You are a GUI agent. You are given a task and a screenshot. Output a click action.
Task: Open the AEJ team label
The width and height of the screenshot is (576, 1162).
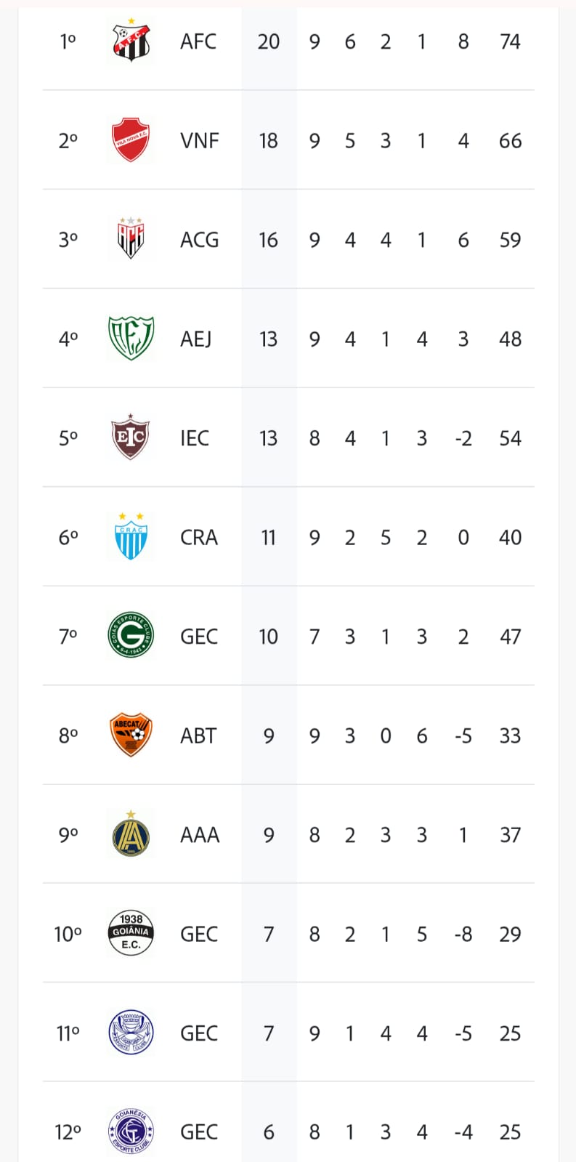pyautogui.click(x=196, y=339)
